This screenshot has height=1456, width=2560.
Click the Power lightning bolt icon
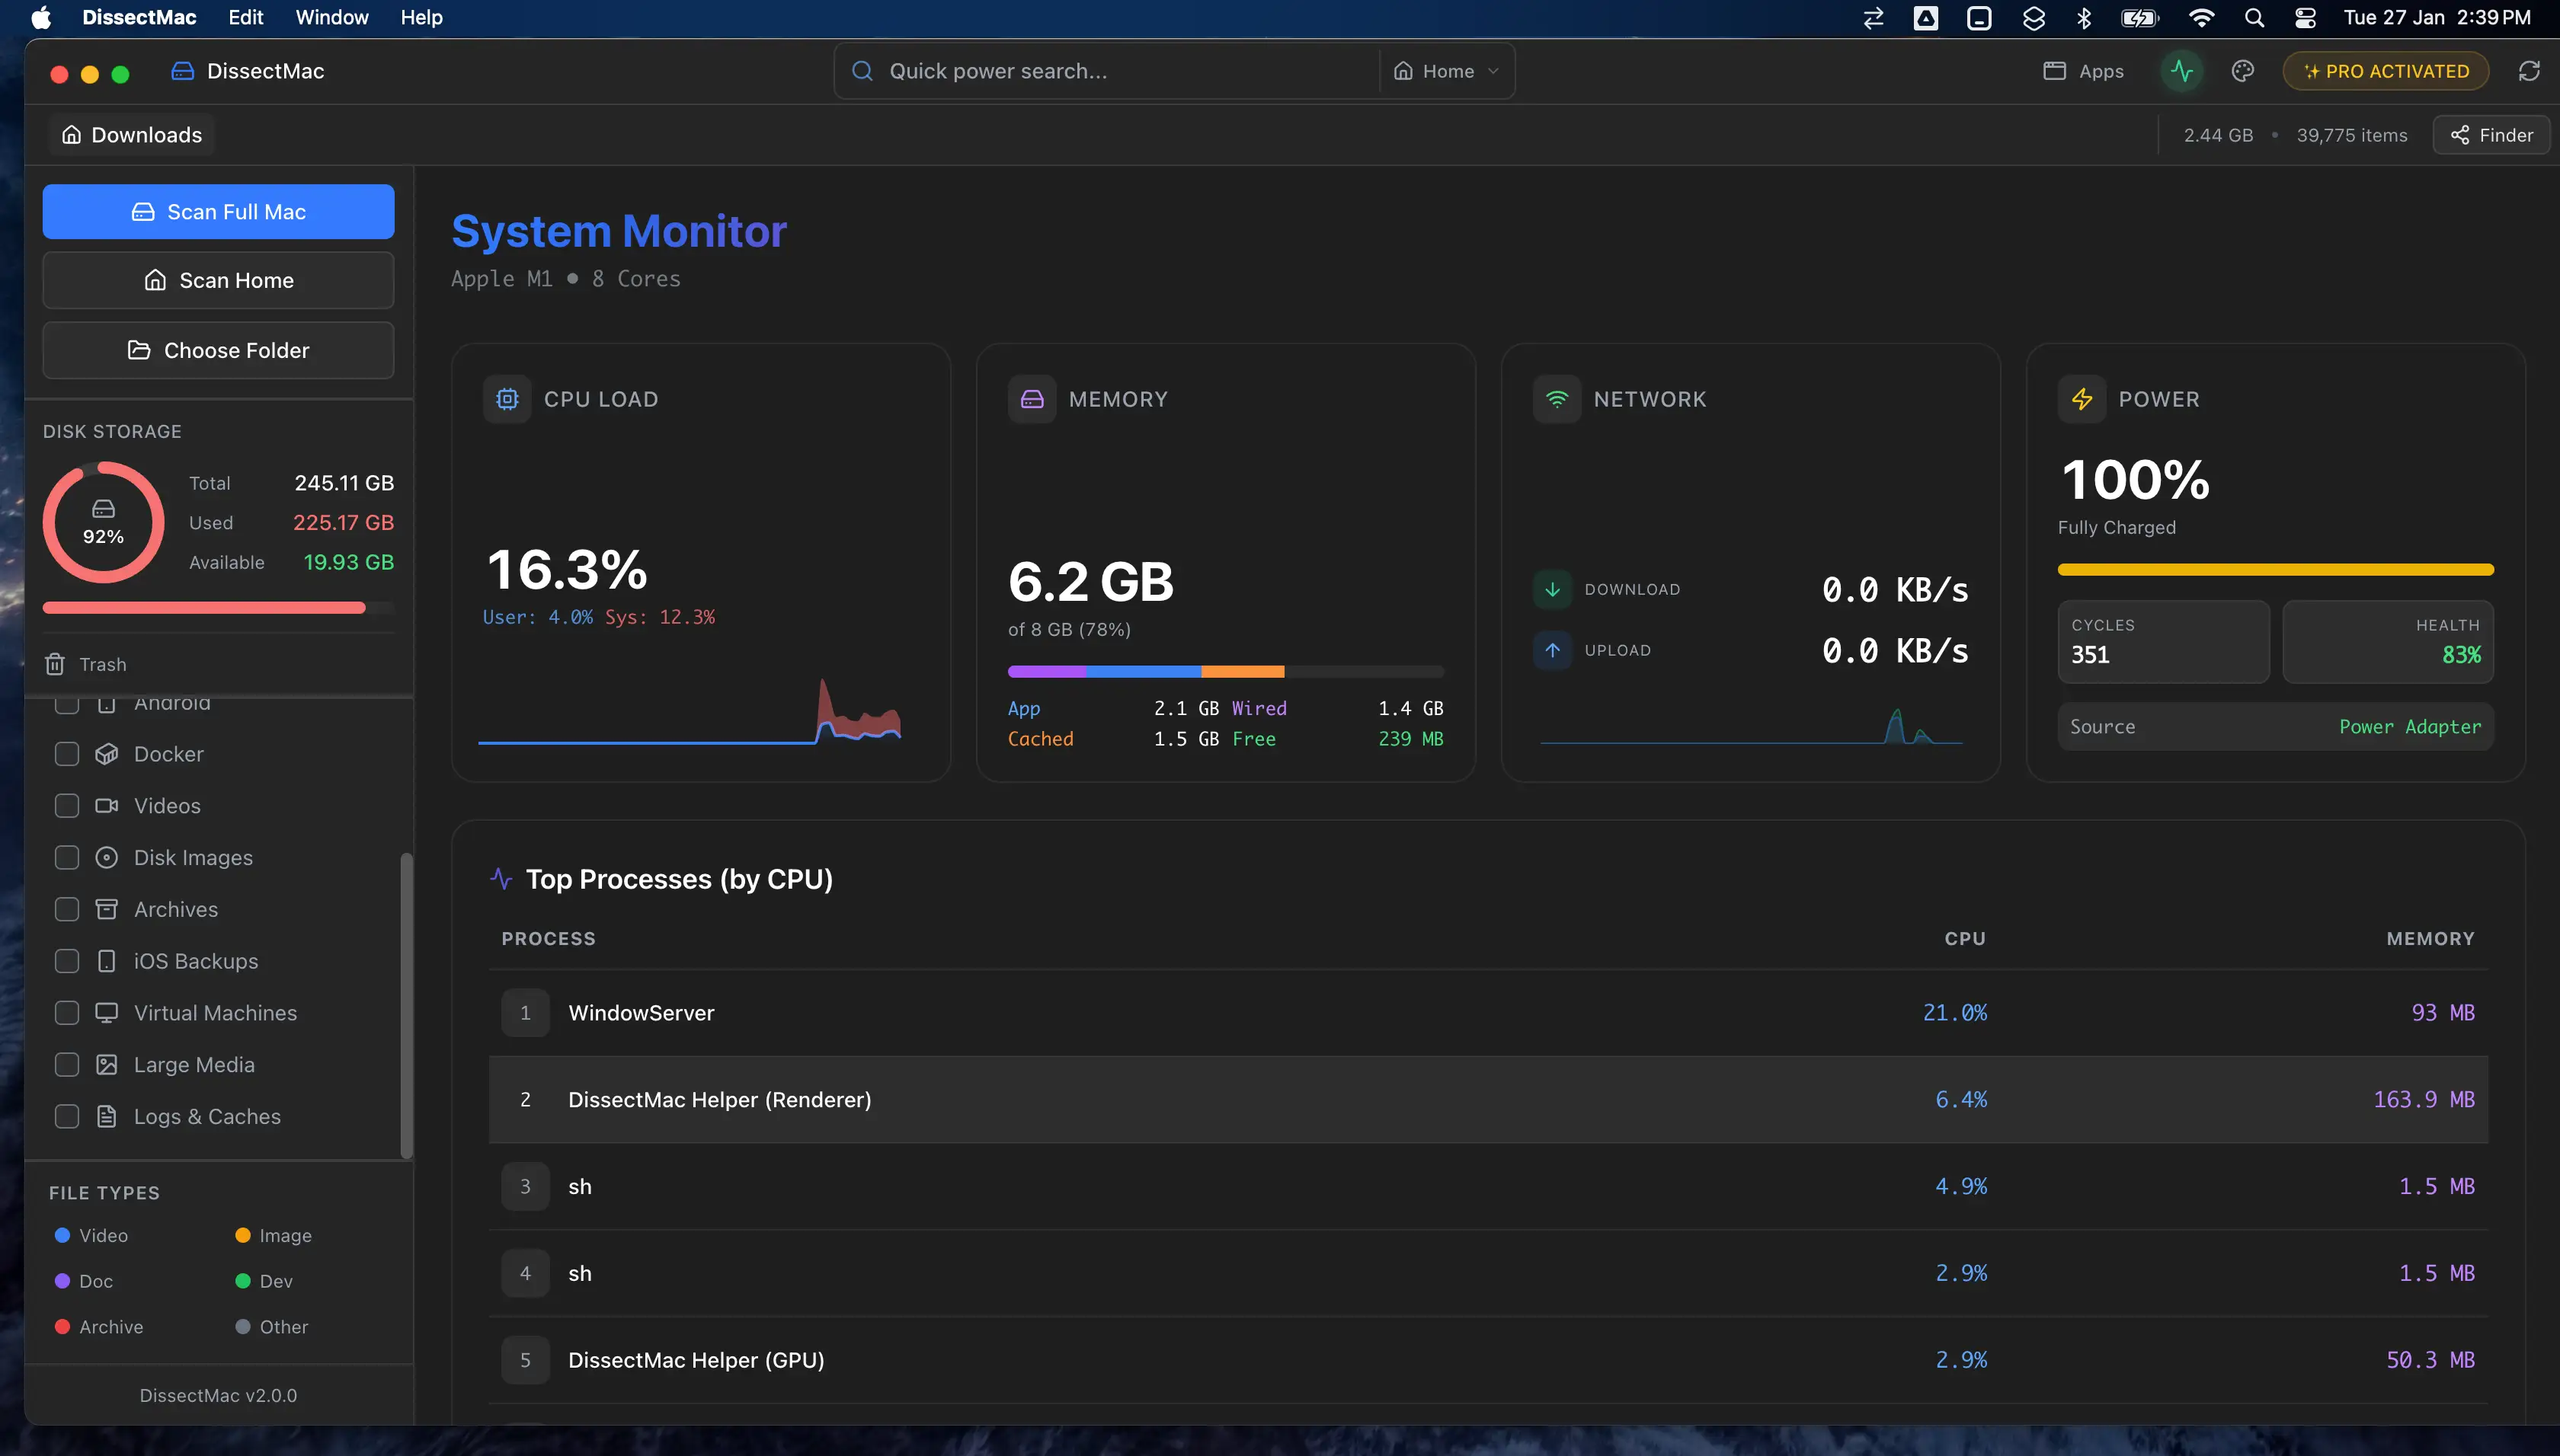(x=2082, y=398)
